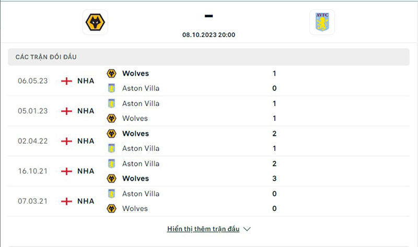Click the NHA league label on the 06.05.23 match

(x=86, y=81)
